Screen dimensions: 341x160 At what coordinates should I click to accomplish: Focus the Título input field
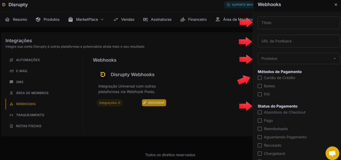[299, 23]
